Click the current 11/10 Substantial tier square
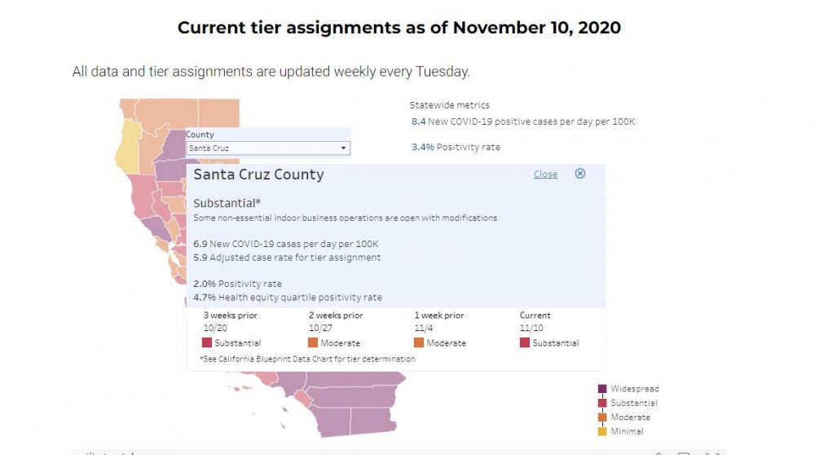Viewport: 815px width, 455px height. 525,343
